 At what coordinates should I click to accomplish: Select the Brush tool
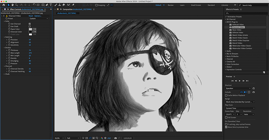click(56, 5)
